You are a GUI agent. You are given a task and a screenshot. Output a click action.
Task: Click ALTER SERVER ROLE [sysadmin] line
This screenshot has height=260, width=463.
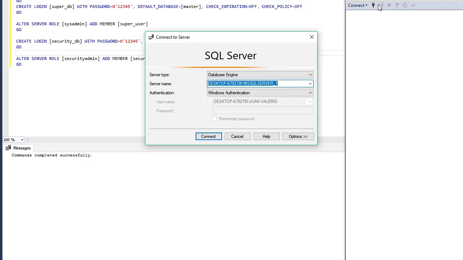point(82,24)
